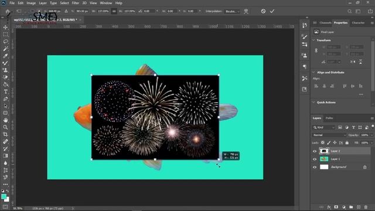Delete layer with trash icon
Image resolution: width=375 pixels, height=211 pixels.
[366, 207]
